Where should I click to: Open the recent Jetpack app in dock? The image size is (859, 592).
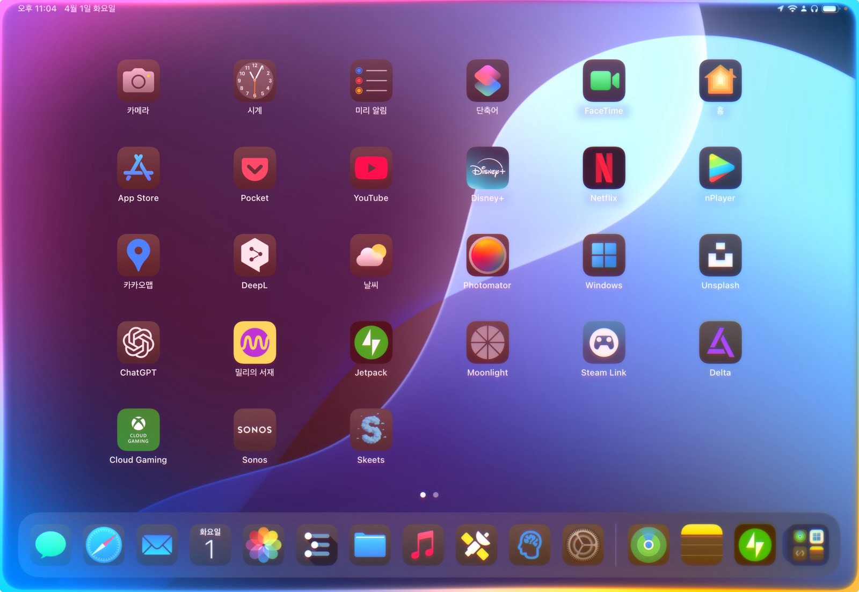pos(755,545)
